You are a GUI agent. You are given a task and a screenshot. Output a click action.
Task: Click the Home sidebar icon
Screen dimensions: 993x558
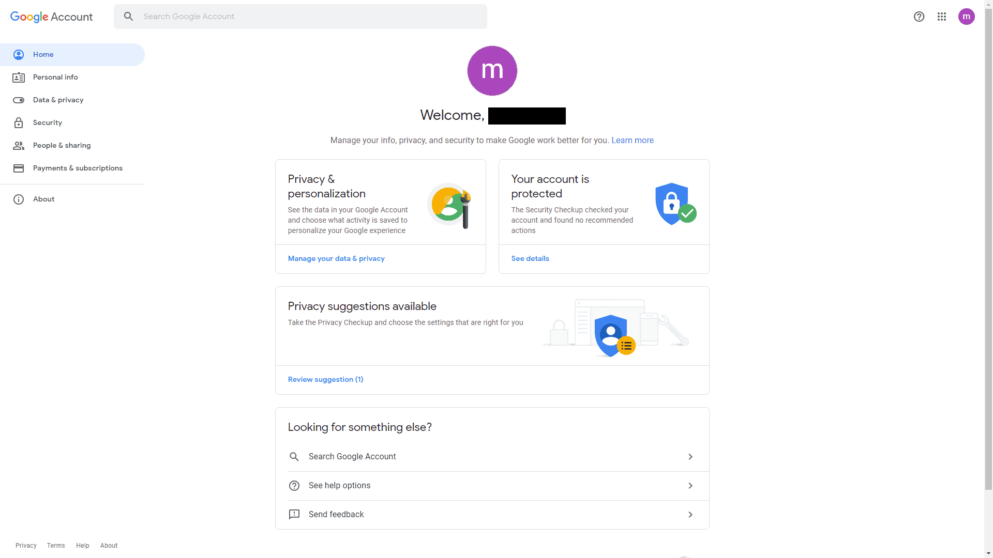19,55
